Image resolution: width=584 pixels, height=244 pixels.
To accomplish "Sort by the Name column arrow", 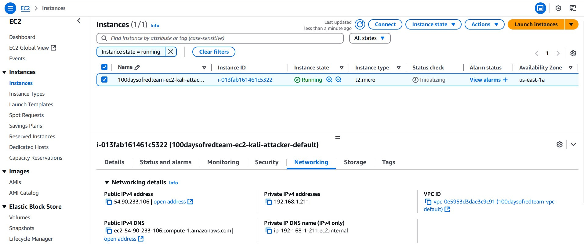I will (x=204, y=68).
